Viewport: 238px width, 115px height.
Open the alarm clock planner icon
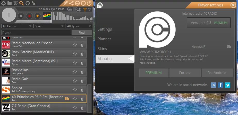click(x=15, y=3)
